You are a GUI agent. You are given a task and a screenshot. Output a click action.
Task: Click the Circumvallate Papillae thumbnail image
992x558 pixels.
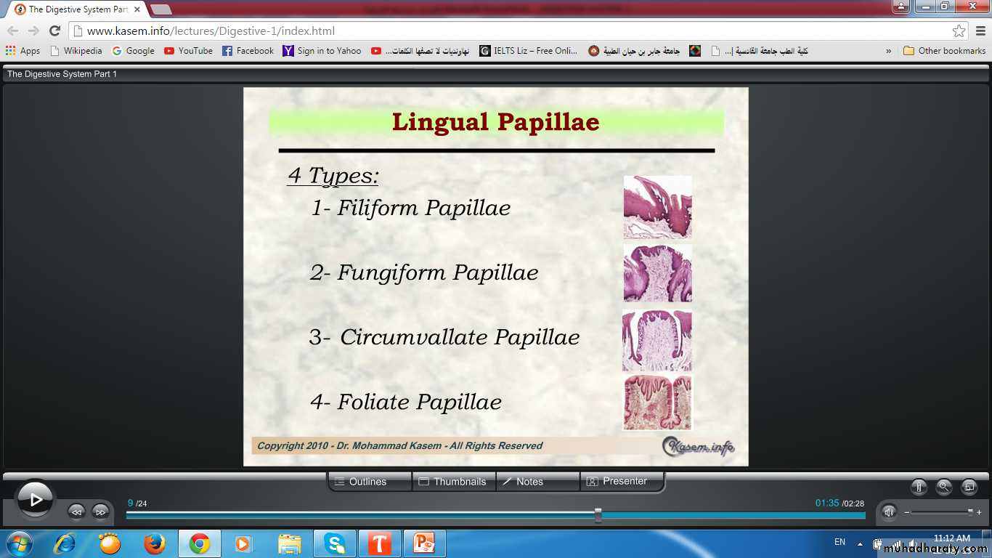point(657,340)
